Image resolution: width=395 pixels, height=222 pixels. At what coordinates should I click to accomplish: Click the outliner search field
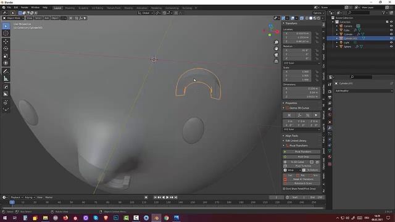click(x=359, y=12)
